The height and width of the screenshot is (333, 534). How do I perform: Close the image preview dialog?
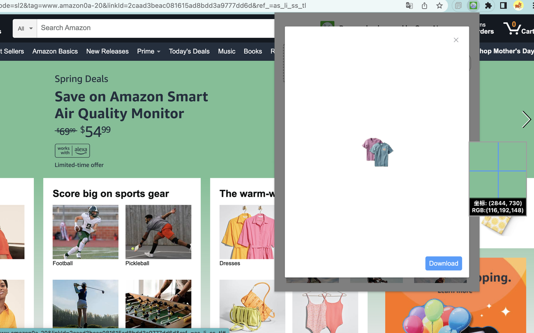click(456, 40)
